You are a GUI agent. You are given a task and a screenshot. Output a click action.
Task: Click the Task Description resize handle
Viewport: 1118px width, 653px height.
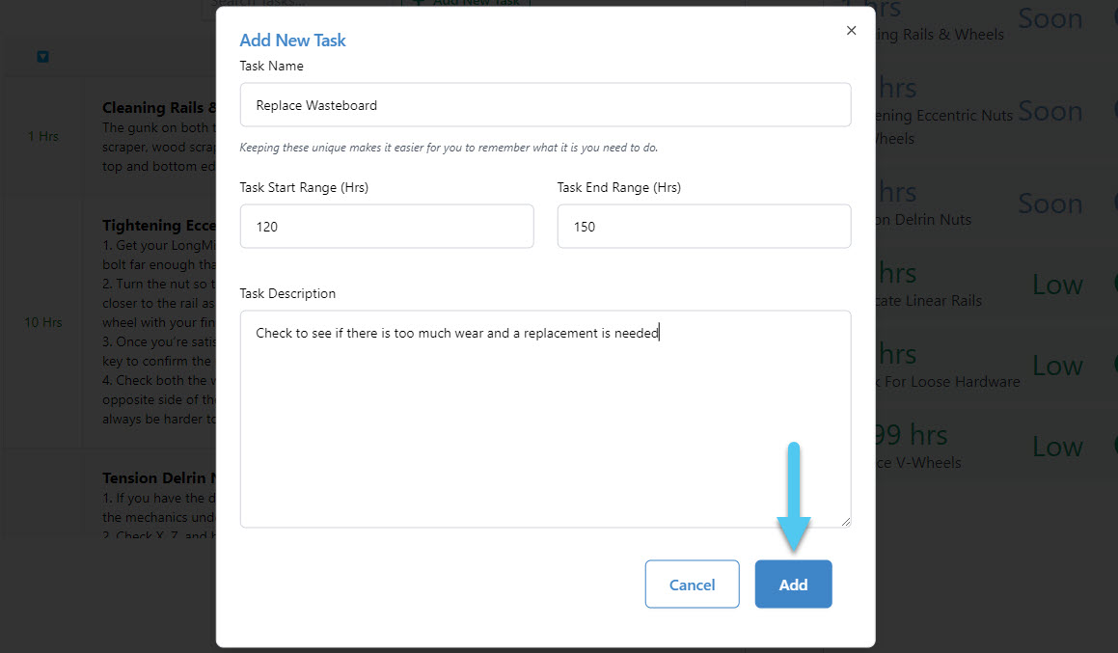click(845, 521)
